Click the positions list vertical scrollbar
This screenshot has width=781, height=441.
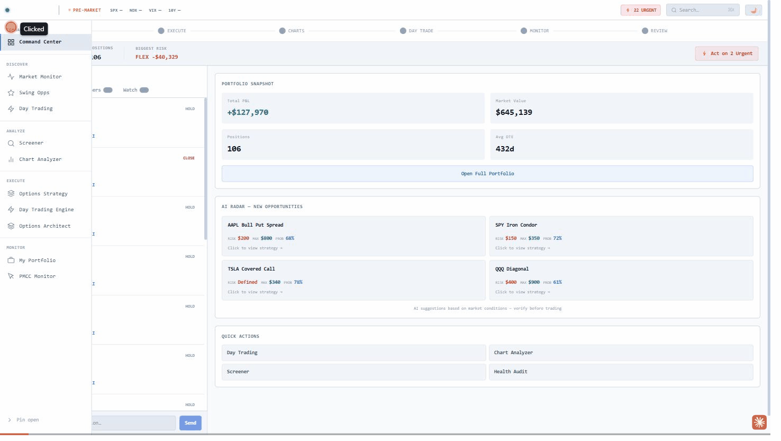click(x=205, y=169)
